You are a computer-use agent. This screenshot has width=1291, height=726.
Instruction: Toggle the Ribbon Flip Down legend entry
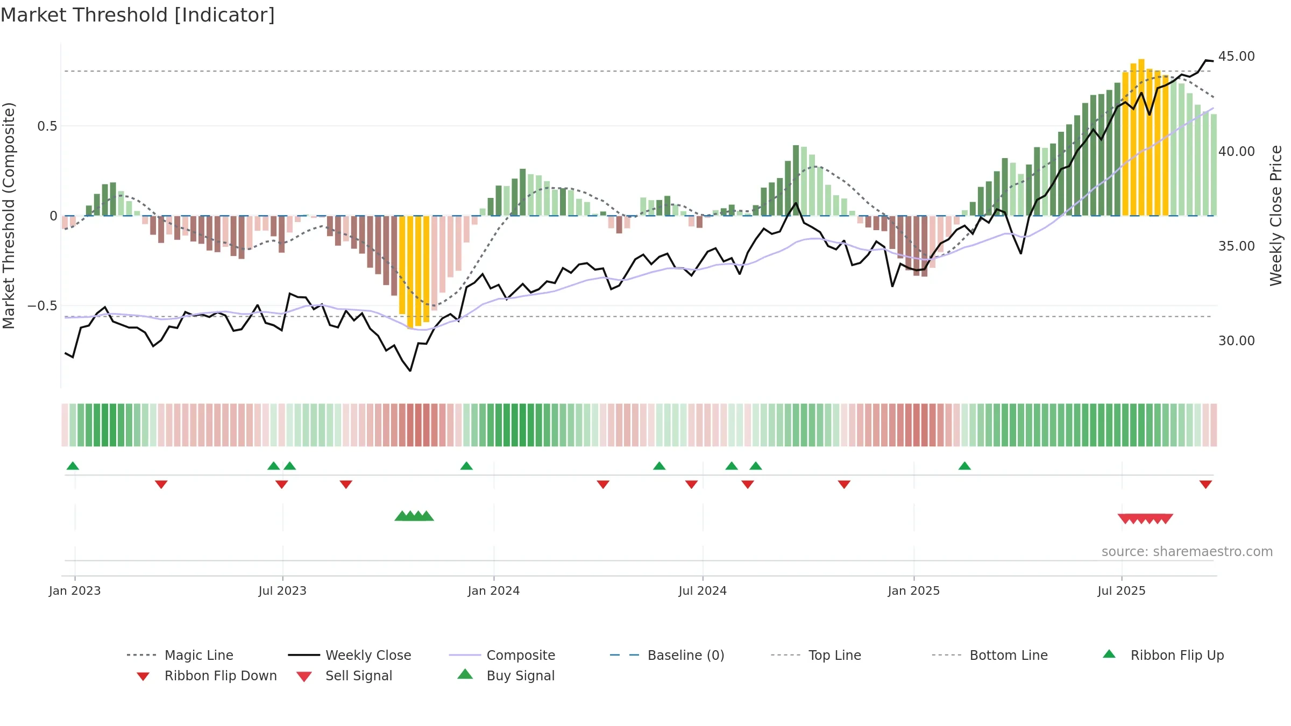click(206, 675)
